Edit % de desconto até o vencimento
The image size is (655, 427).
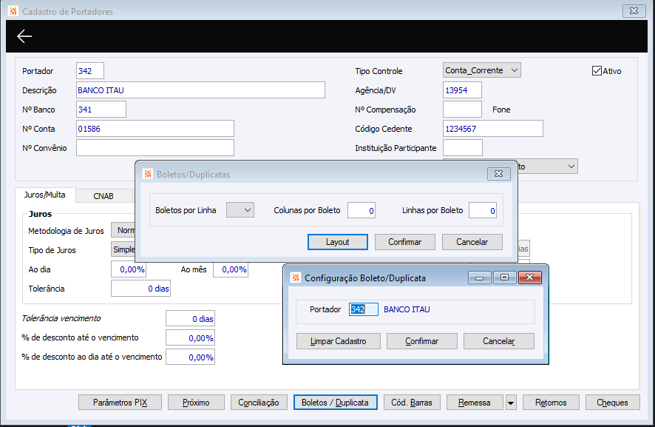pyautogui.click(x=190, y=337)
